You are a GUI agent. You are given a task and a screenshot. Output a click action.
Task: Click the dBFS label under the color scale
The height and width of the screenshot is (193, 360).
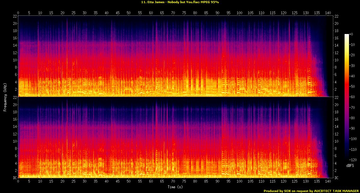coord(350,165)
